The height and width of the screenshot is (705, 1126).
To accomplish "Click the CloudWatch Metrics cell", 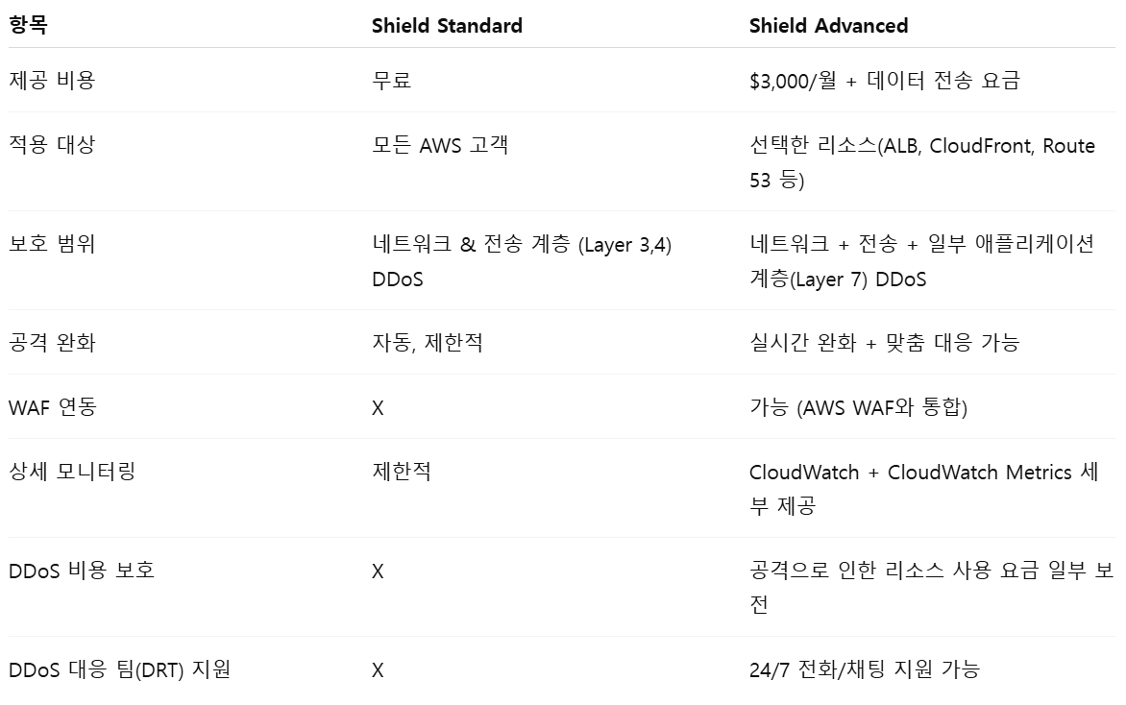I will (x=923, y=489).
